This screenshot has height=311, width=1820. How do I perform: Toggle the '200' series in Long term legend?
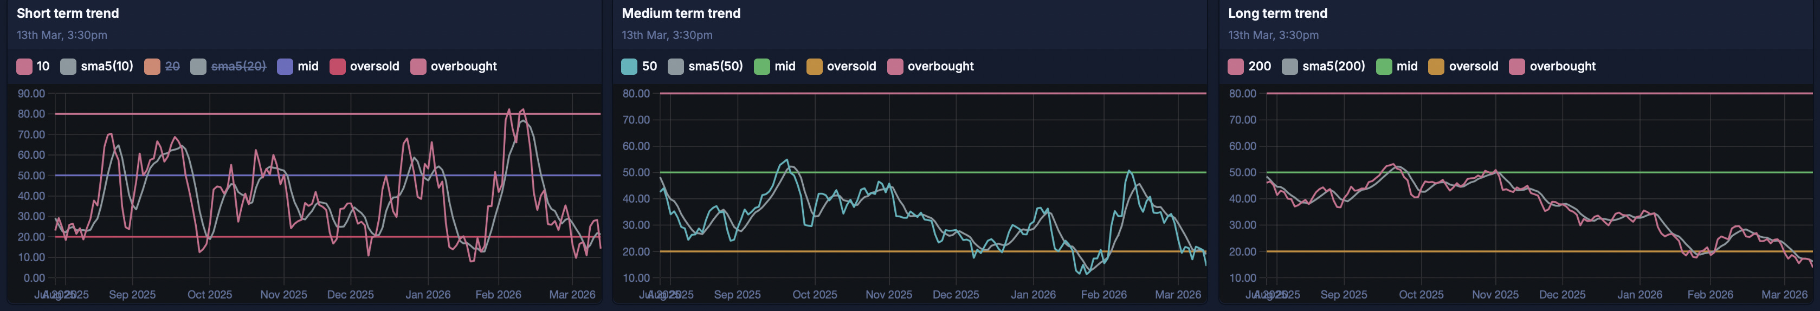coord(1249,67)
